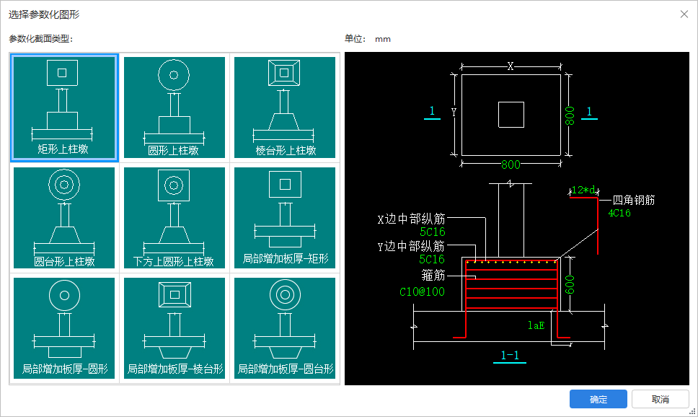Edit the 4C16 corner rebar value
The width and height of the screenshot is (698, 417).
(x=619, y=213)
